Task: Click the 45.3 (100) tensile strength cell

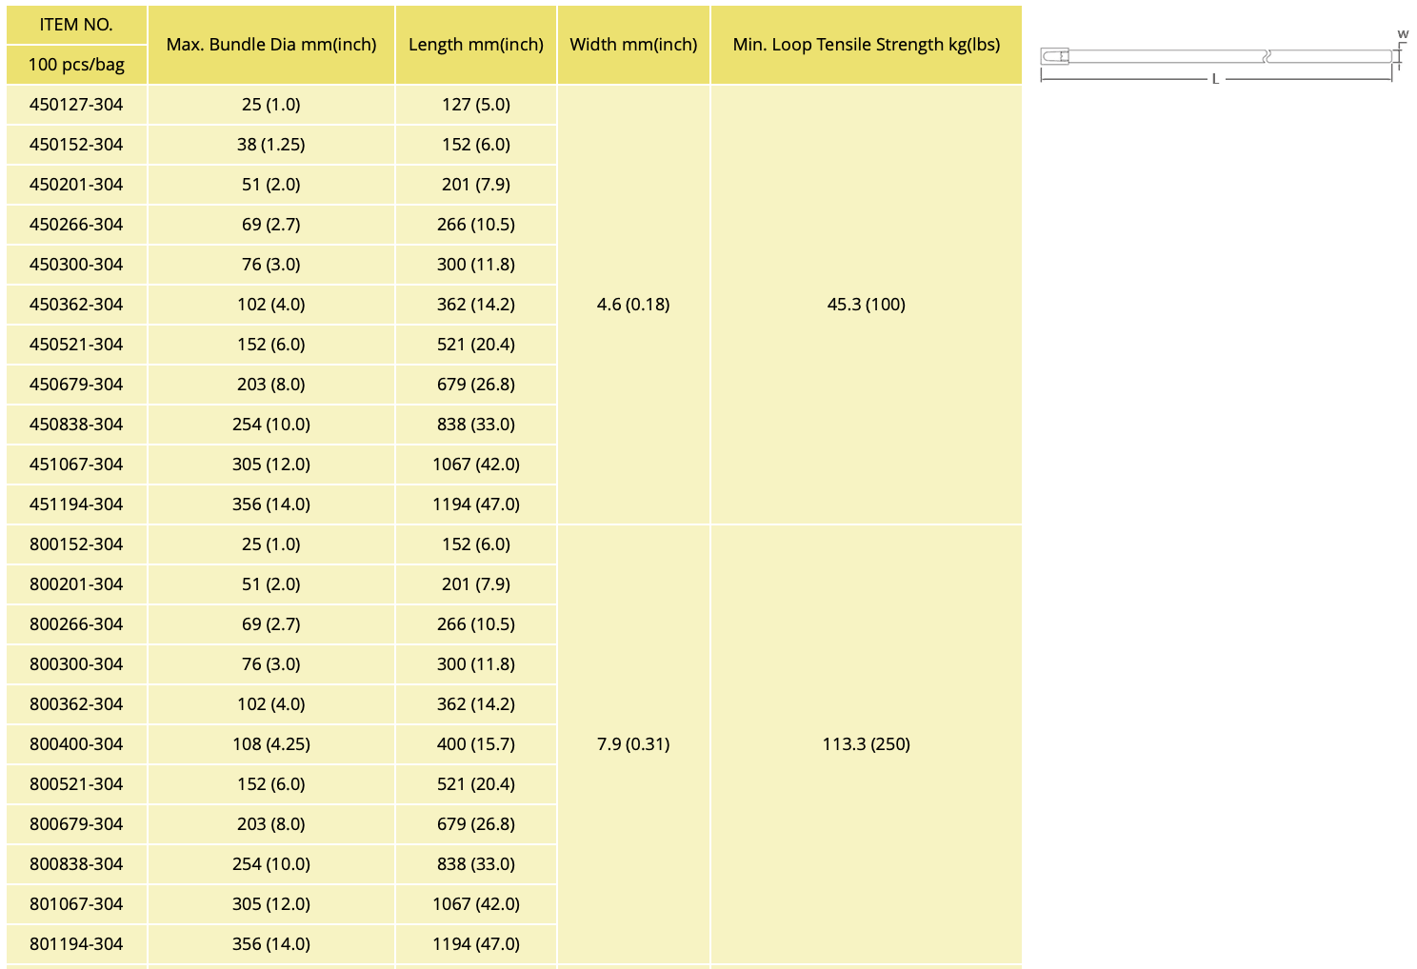Action: (x=867, y=305)
